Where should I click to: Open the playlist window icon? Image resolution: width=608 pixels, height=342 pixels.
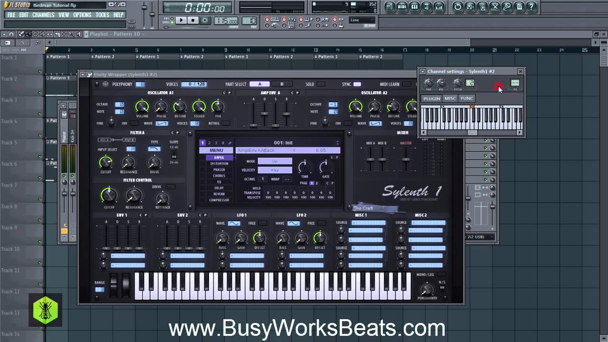point(390,7)
